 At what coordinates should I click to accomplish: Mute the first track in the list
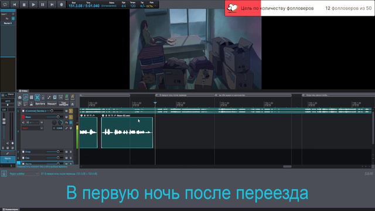(66, 111)
